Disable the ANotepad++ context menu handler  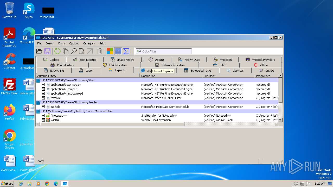[43, 116]
